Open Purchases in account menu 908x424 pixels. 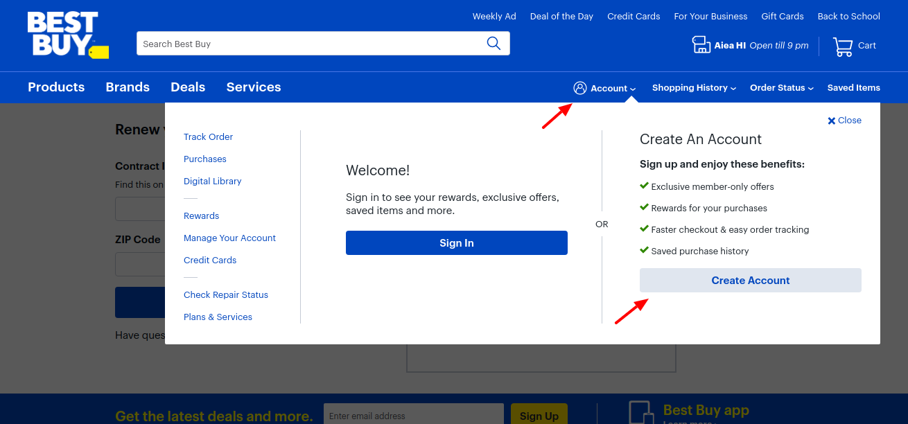(x=205, y=159)
